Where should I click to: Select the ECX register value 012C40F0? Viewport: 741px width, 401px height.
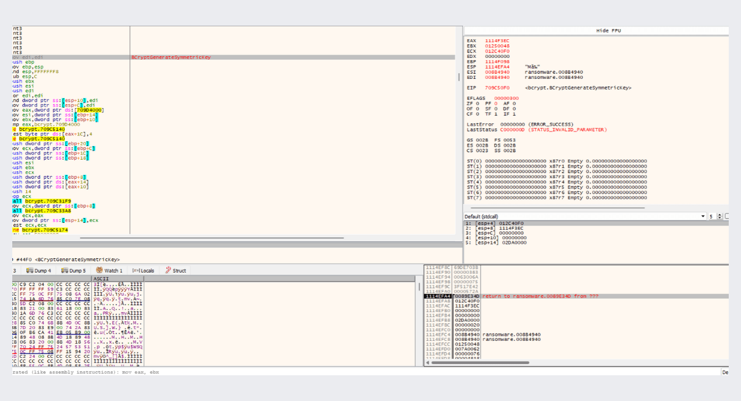pyautogui.click(x=497, y=51)
